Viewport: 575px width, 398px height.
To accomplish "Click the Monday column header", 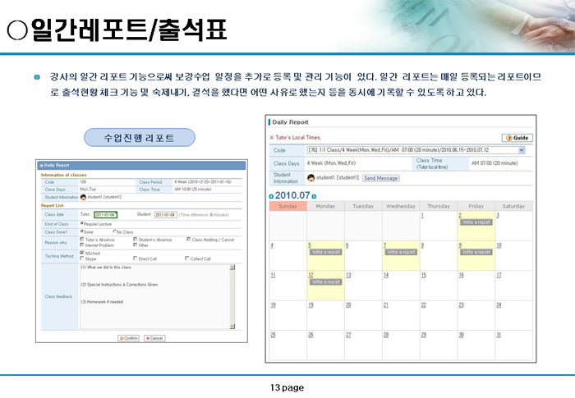I will click(x=325, y=206).
